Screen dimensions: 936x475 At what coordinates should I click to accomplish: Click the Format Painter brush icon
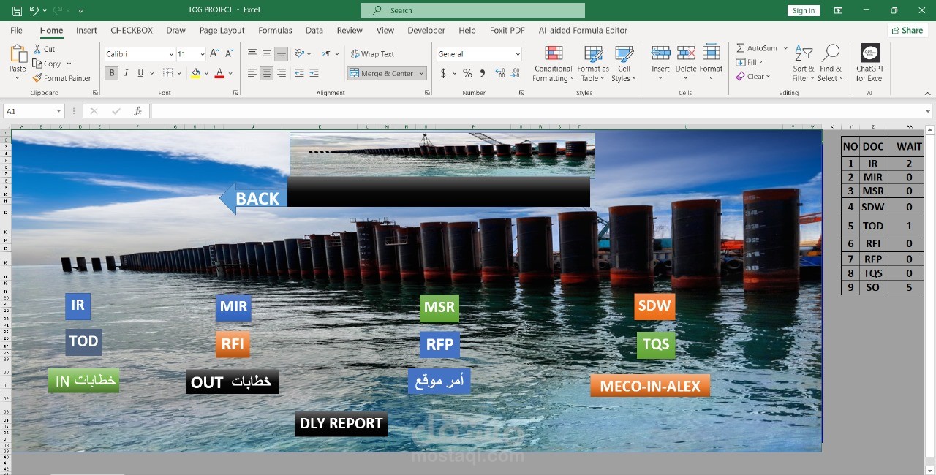coord(38,78)
